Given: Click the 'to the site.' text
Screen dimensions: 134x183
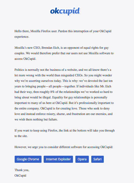Looking at the screenshot, I should [x=21, y=136].
